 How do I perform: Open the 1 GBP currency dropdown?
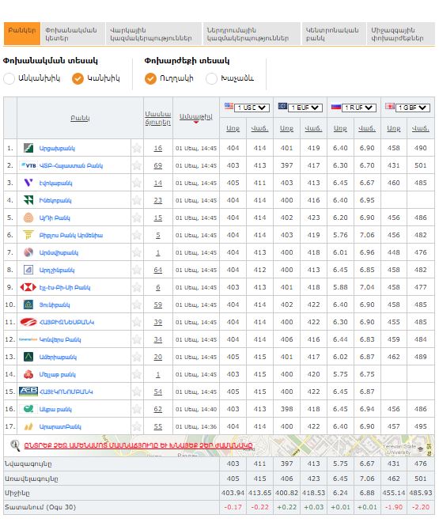pyautogui.click(x=413, y=108)
